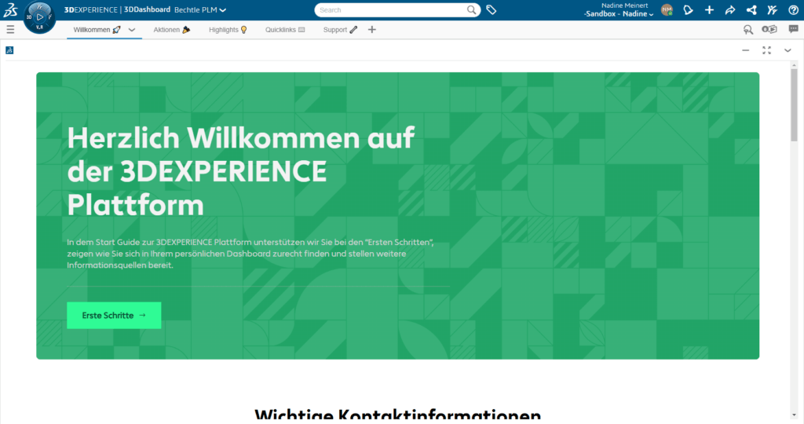
Task: Open the Sandbox - Nadine dropdown
Action: tap(619, 14)
